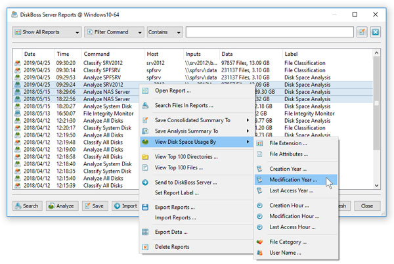Image resolution: width=394 pixels, height=264 pixels.
Task: Click the View Disk Space Usage icon
Action: coord(145,142)
